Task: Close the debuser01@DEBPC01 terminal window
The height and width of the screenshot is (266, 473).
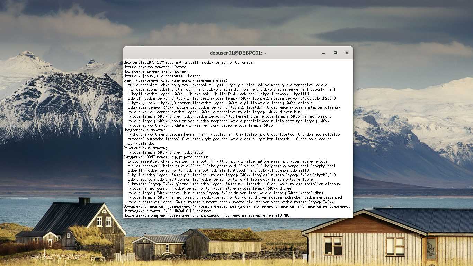Action: (x=347, y=53)
